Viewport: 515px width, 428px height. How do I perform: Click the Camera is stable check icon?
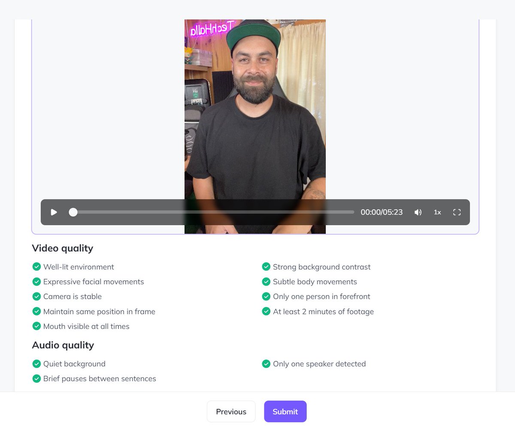click(x=36, y=296)
